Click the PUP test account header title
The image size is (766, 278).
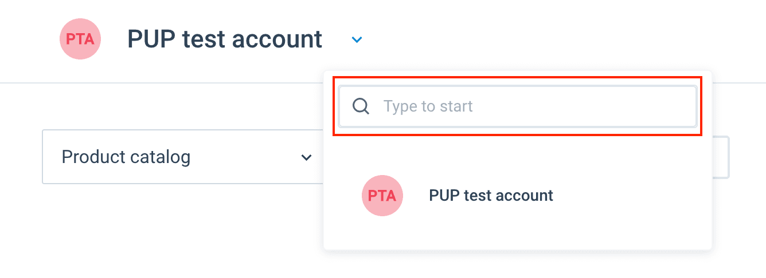224,39
